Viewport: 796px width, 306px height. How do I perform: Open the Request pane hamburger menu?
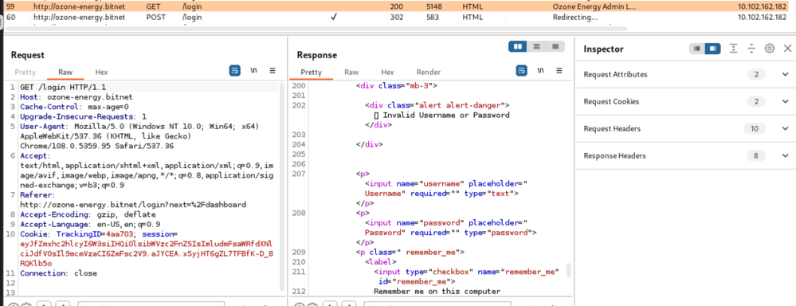[273, 71]
